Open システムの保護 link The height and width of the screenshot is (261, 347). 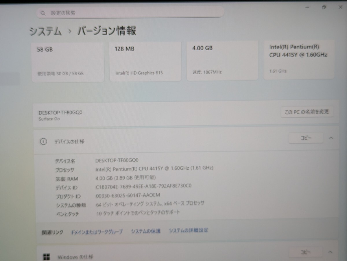[x=146, y=231]
